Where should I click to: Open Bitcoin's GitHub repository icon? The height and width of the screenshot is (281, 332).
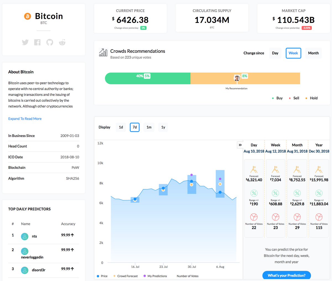point(50,42)
